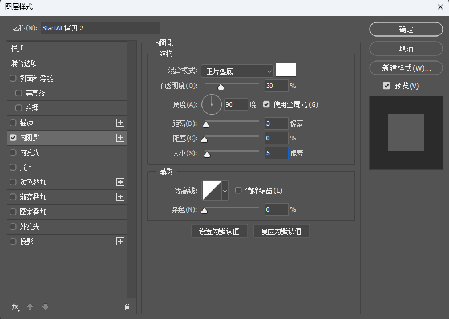This screenshot has height=319, width=449.
Task: Delete effect with the trash icon
Action: coord(127,307)
